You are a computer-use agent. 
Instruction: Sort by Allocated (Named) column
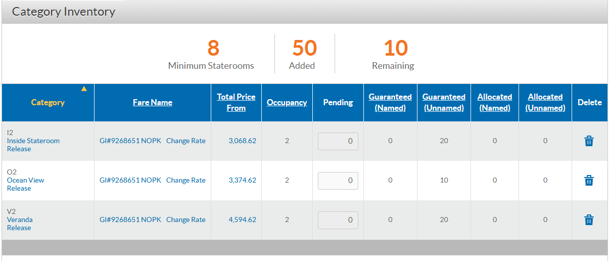pyautogui.click(x=495, y=102)
